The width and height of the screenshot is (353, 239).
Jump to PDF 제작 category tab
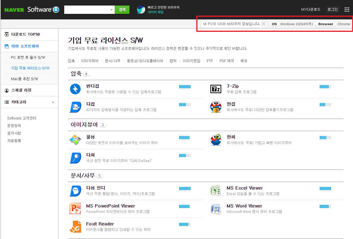[227, 61]
